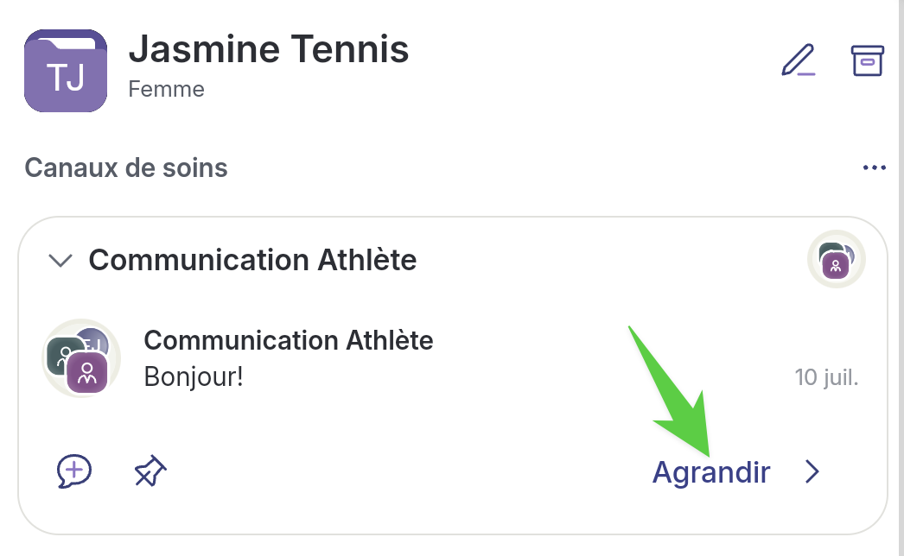Click the Agrandir link
The height and width of the screenshot is (556, 904).
coord(710,472)
